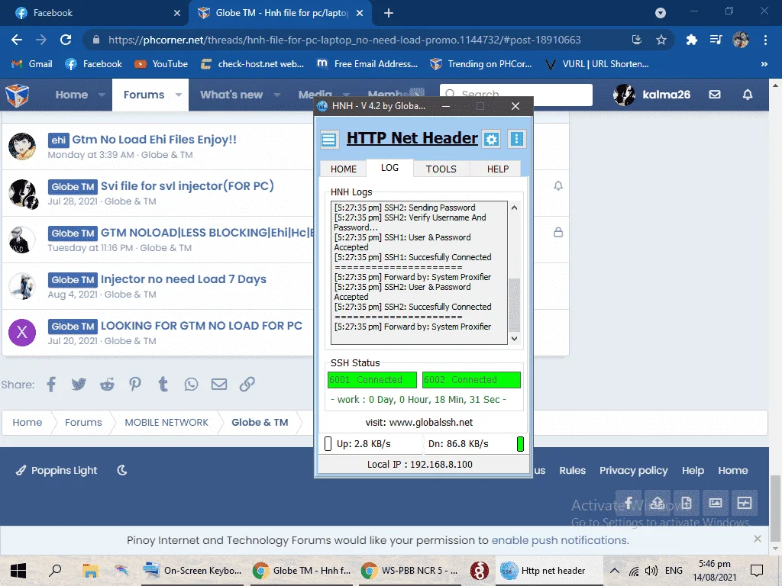This screenshot has height=586, width=782.
Task: Switch to HOME tab in HNH
Action: click(x=344, y=169)
